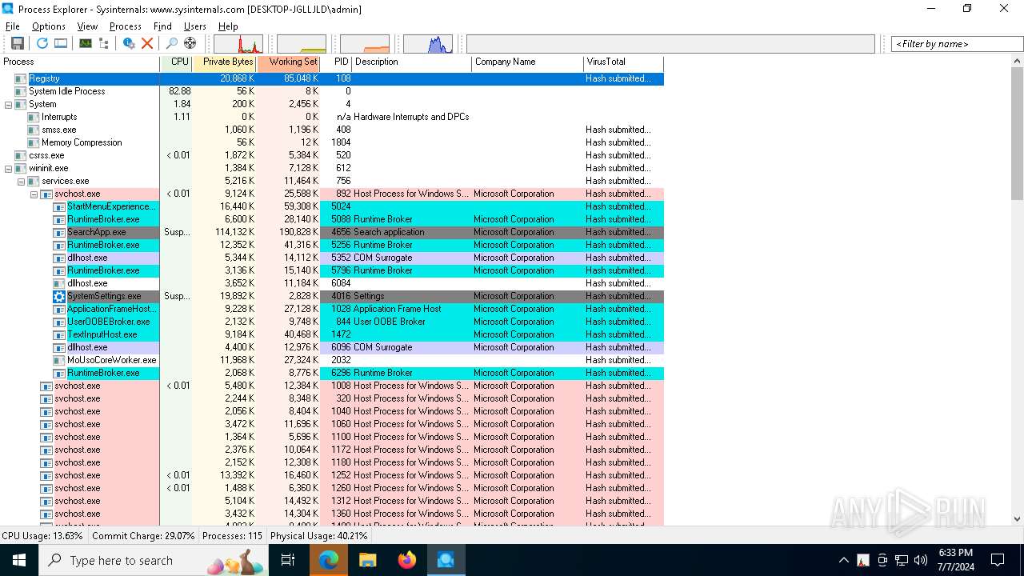Collapse the System process tree node
The image size is (1024, 576).
click(x=9, y=104)
